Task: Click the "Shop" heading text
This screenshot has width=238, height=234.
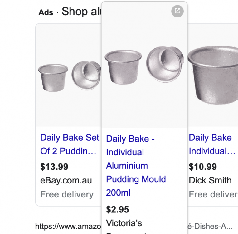Action: point(75,12)
